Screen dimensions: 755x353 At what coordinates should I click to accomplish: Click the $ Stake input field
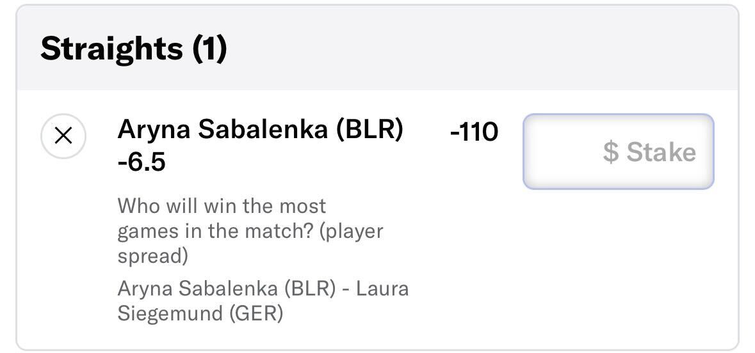click(x=618, y=152)
